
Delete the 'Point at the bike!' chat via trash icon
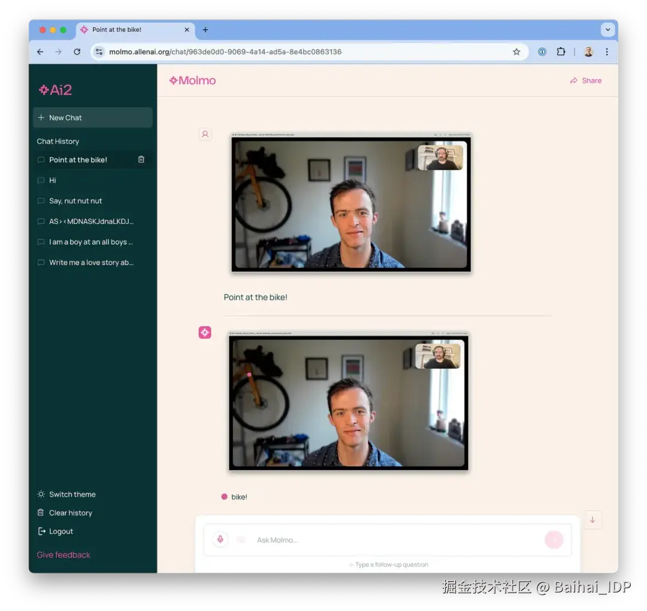pos(141,160)
